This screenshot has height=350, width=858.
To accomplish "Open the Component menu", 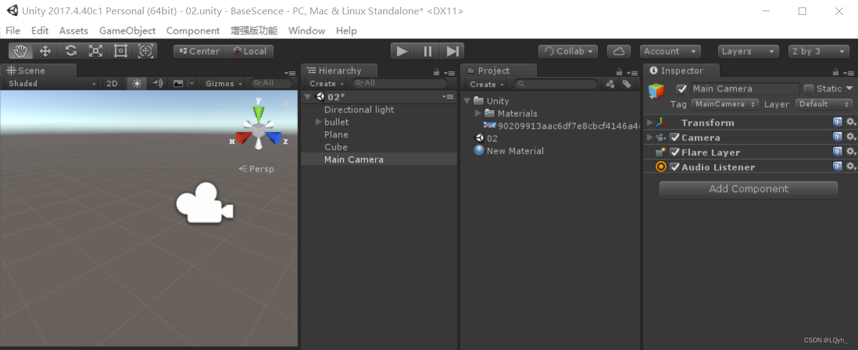I will 193,31.
